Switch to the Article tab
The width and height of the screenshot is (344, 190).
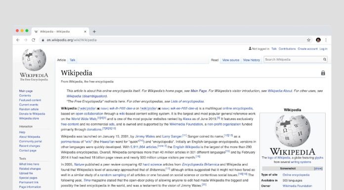click(x=61, y=60)
